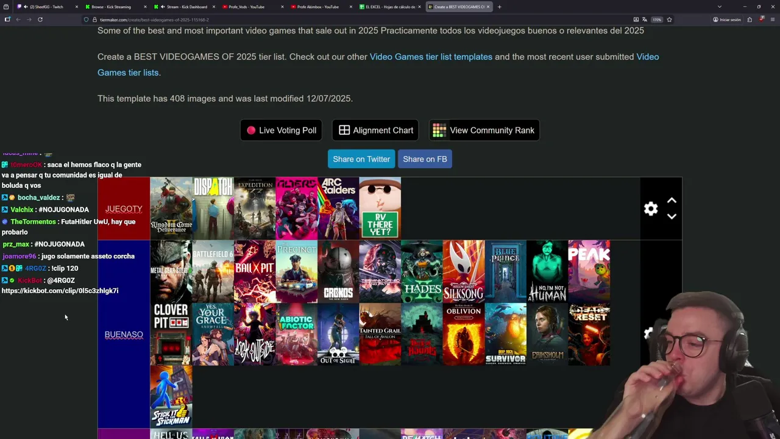Screen dimensions: 780x439
Task: Select the Ball x Pit thumbnail
Action: click(x=255, y=271)
